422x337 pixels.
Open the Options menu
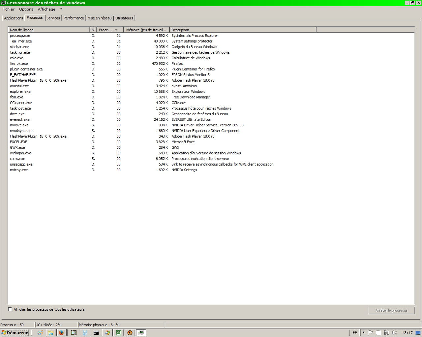[26, 9]
